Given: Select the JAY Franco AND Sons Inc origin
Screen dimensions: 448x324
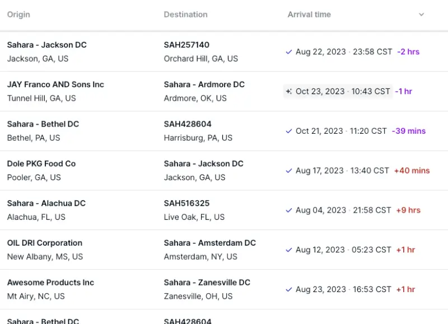Looking at the screenshot, I should pyautogui.click(x=55, y=84).
